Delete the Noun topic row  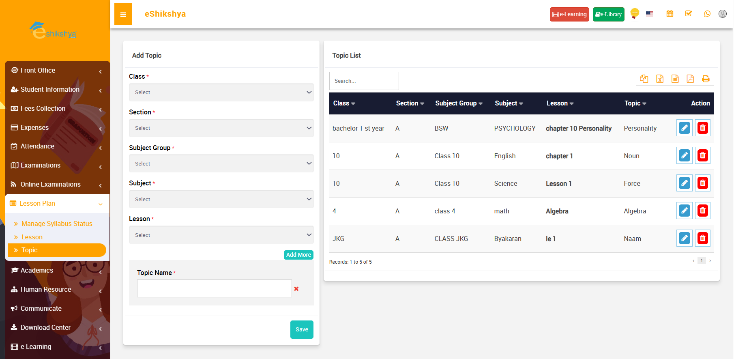point(702,156)
